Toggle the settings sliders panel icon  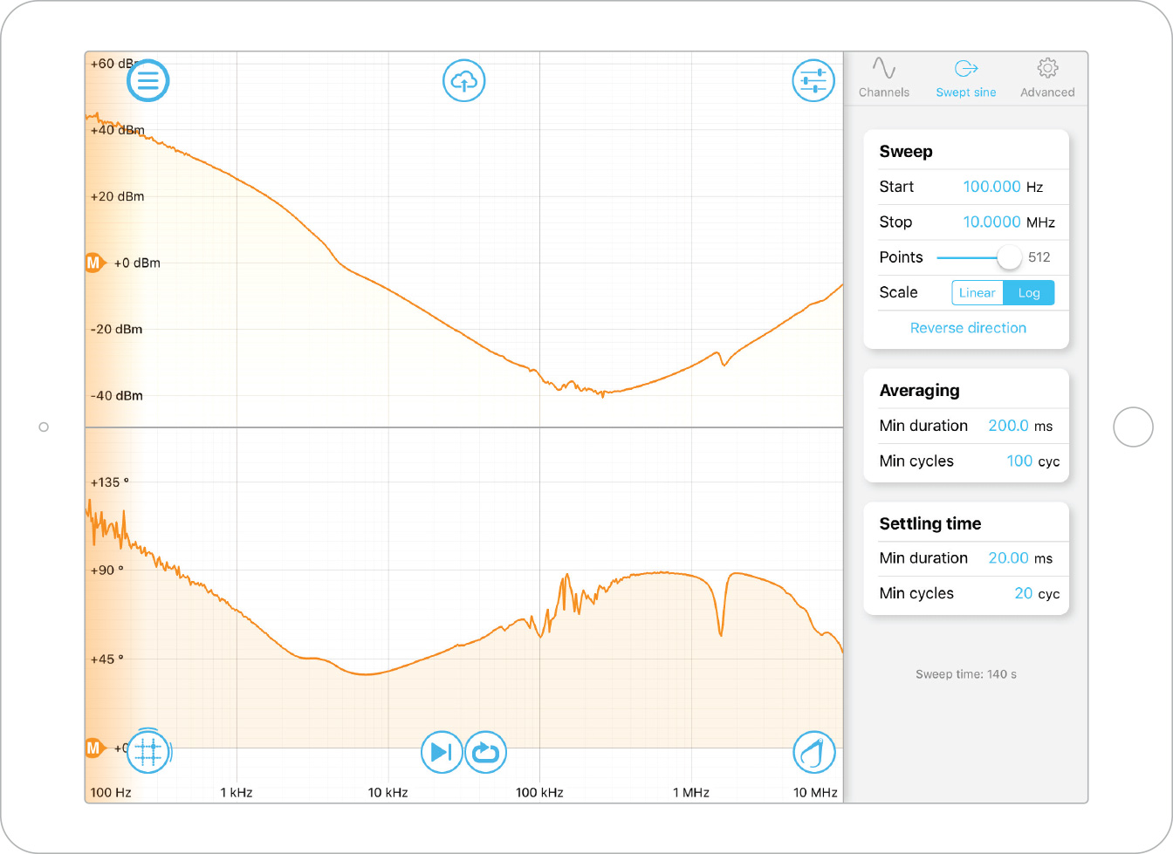[813, 81]
